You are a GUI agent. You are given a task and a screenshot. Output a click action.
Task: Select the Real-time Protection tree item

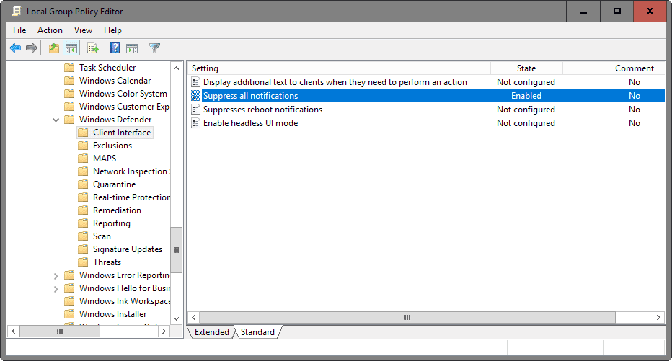click(131, 197)
